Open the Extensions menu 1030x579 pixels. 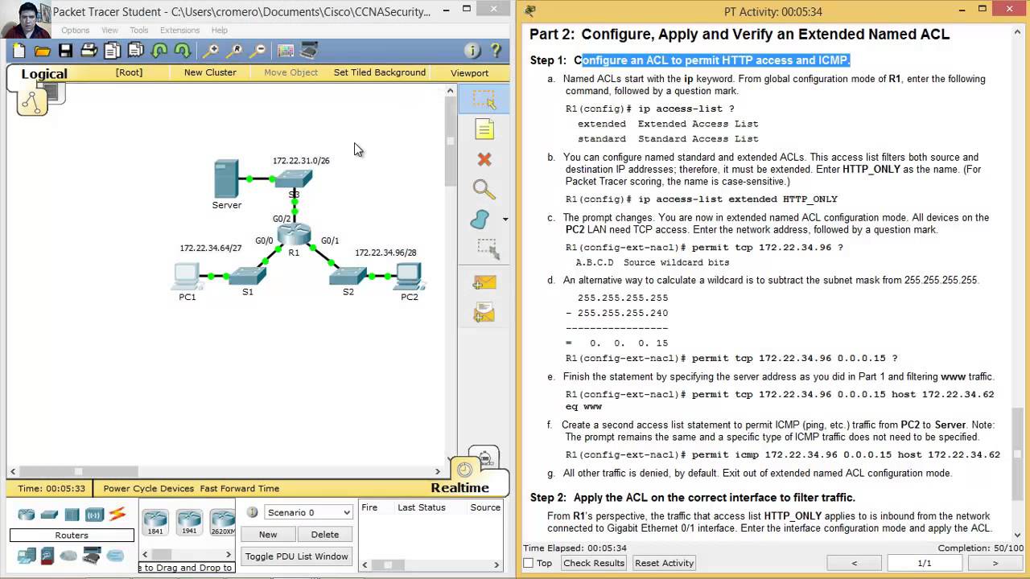[179, 31]
